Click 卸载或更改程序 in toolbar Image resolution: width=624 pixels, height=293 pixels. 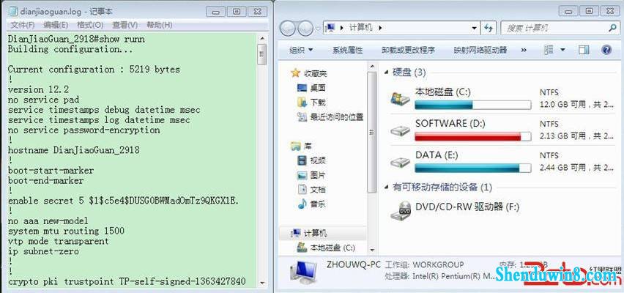tap(408, 50)
